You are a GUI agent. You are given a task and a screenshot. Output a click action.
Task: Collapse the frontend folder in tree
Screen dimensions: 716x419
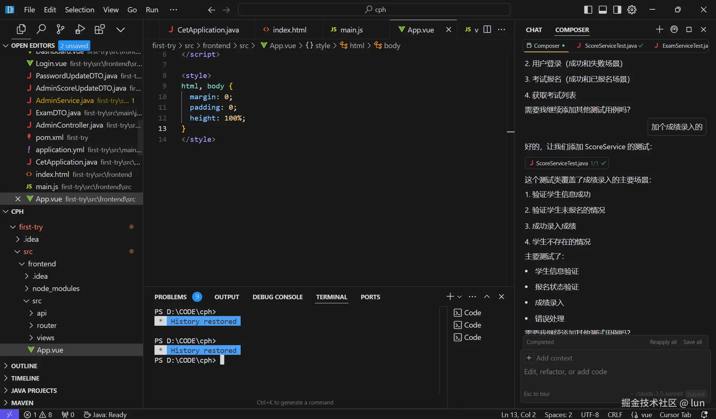coord(22,264)
